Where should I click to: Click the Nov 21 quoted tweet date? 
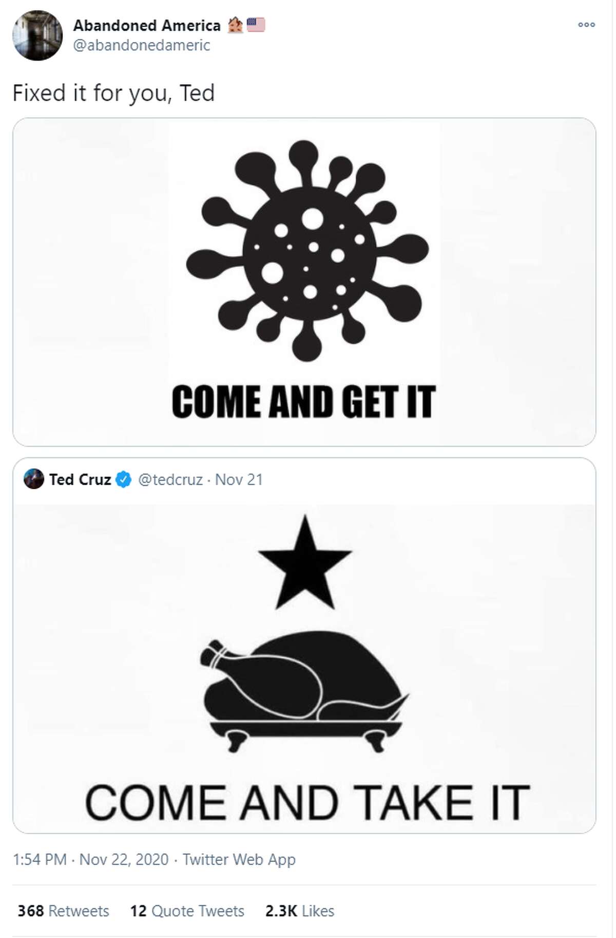(239, 480)
